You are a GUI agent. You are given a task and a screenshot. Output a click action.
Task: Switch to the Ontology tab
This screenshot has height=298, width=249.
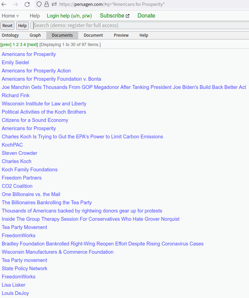pyautogui.click(x=10, y=35)
